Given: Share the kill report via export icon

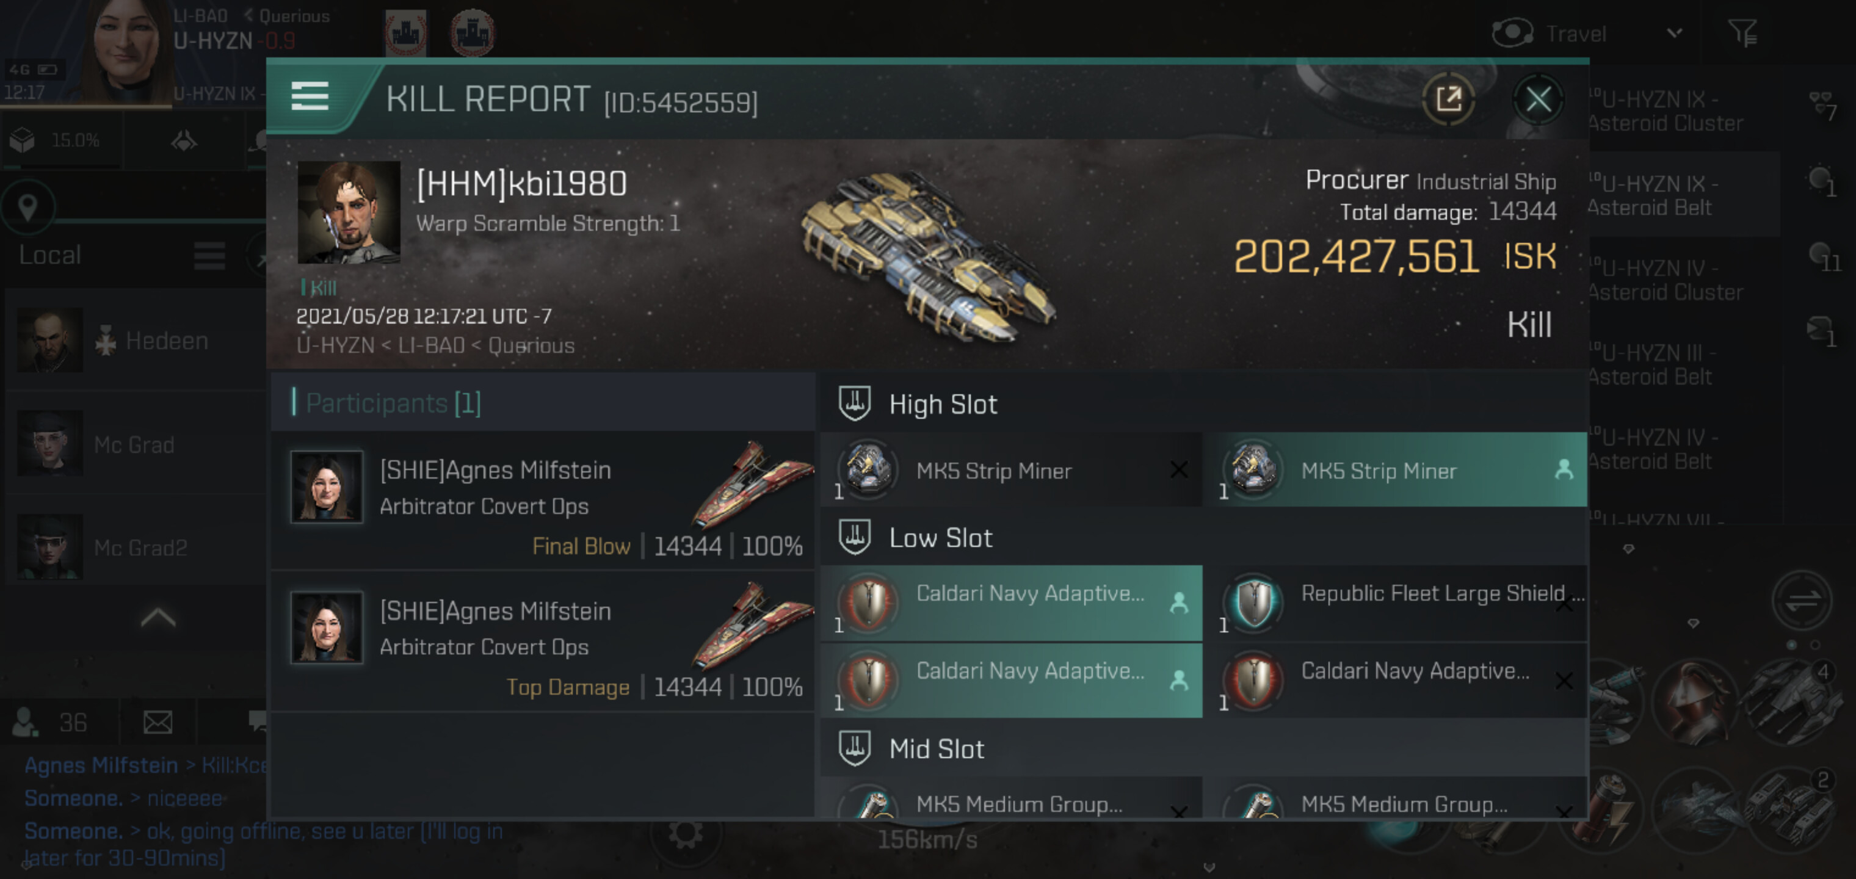Looking at the screenshot, I should pyautogui.click(x=1448, y=99).
